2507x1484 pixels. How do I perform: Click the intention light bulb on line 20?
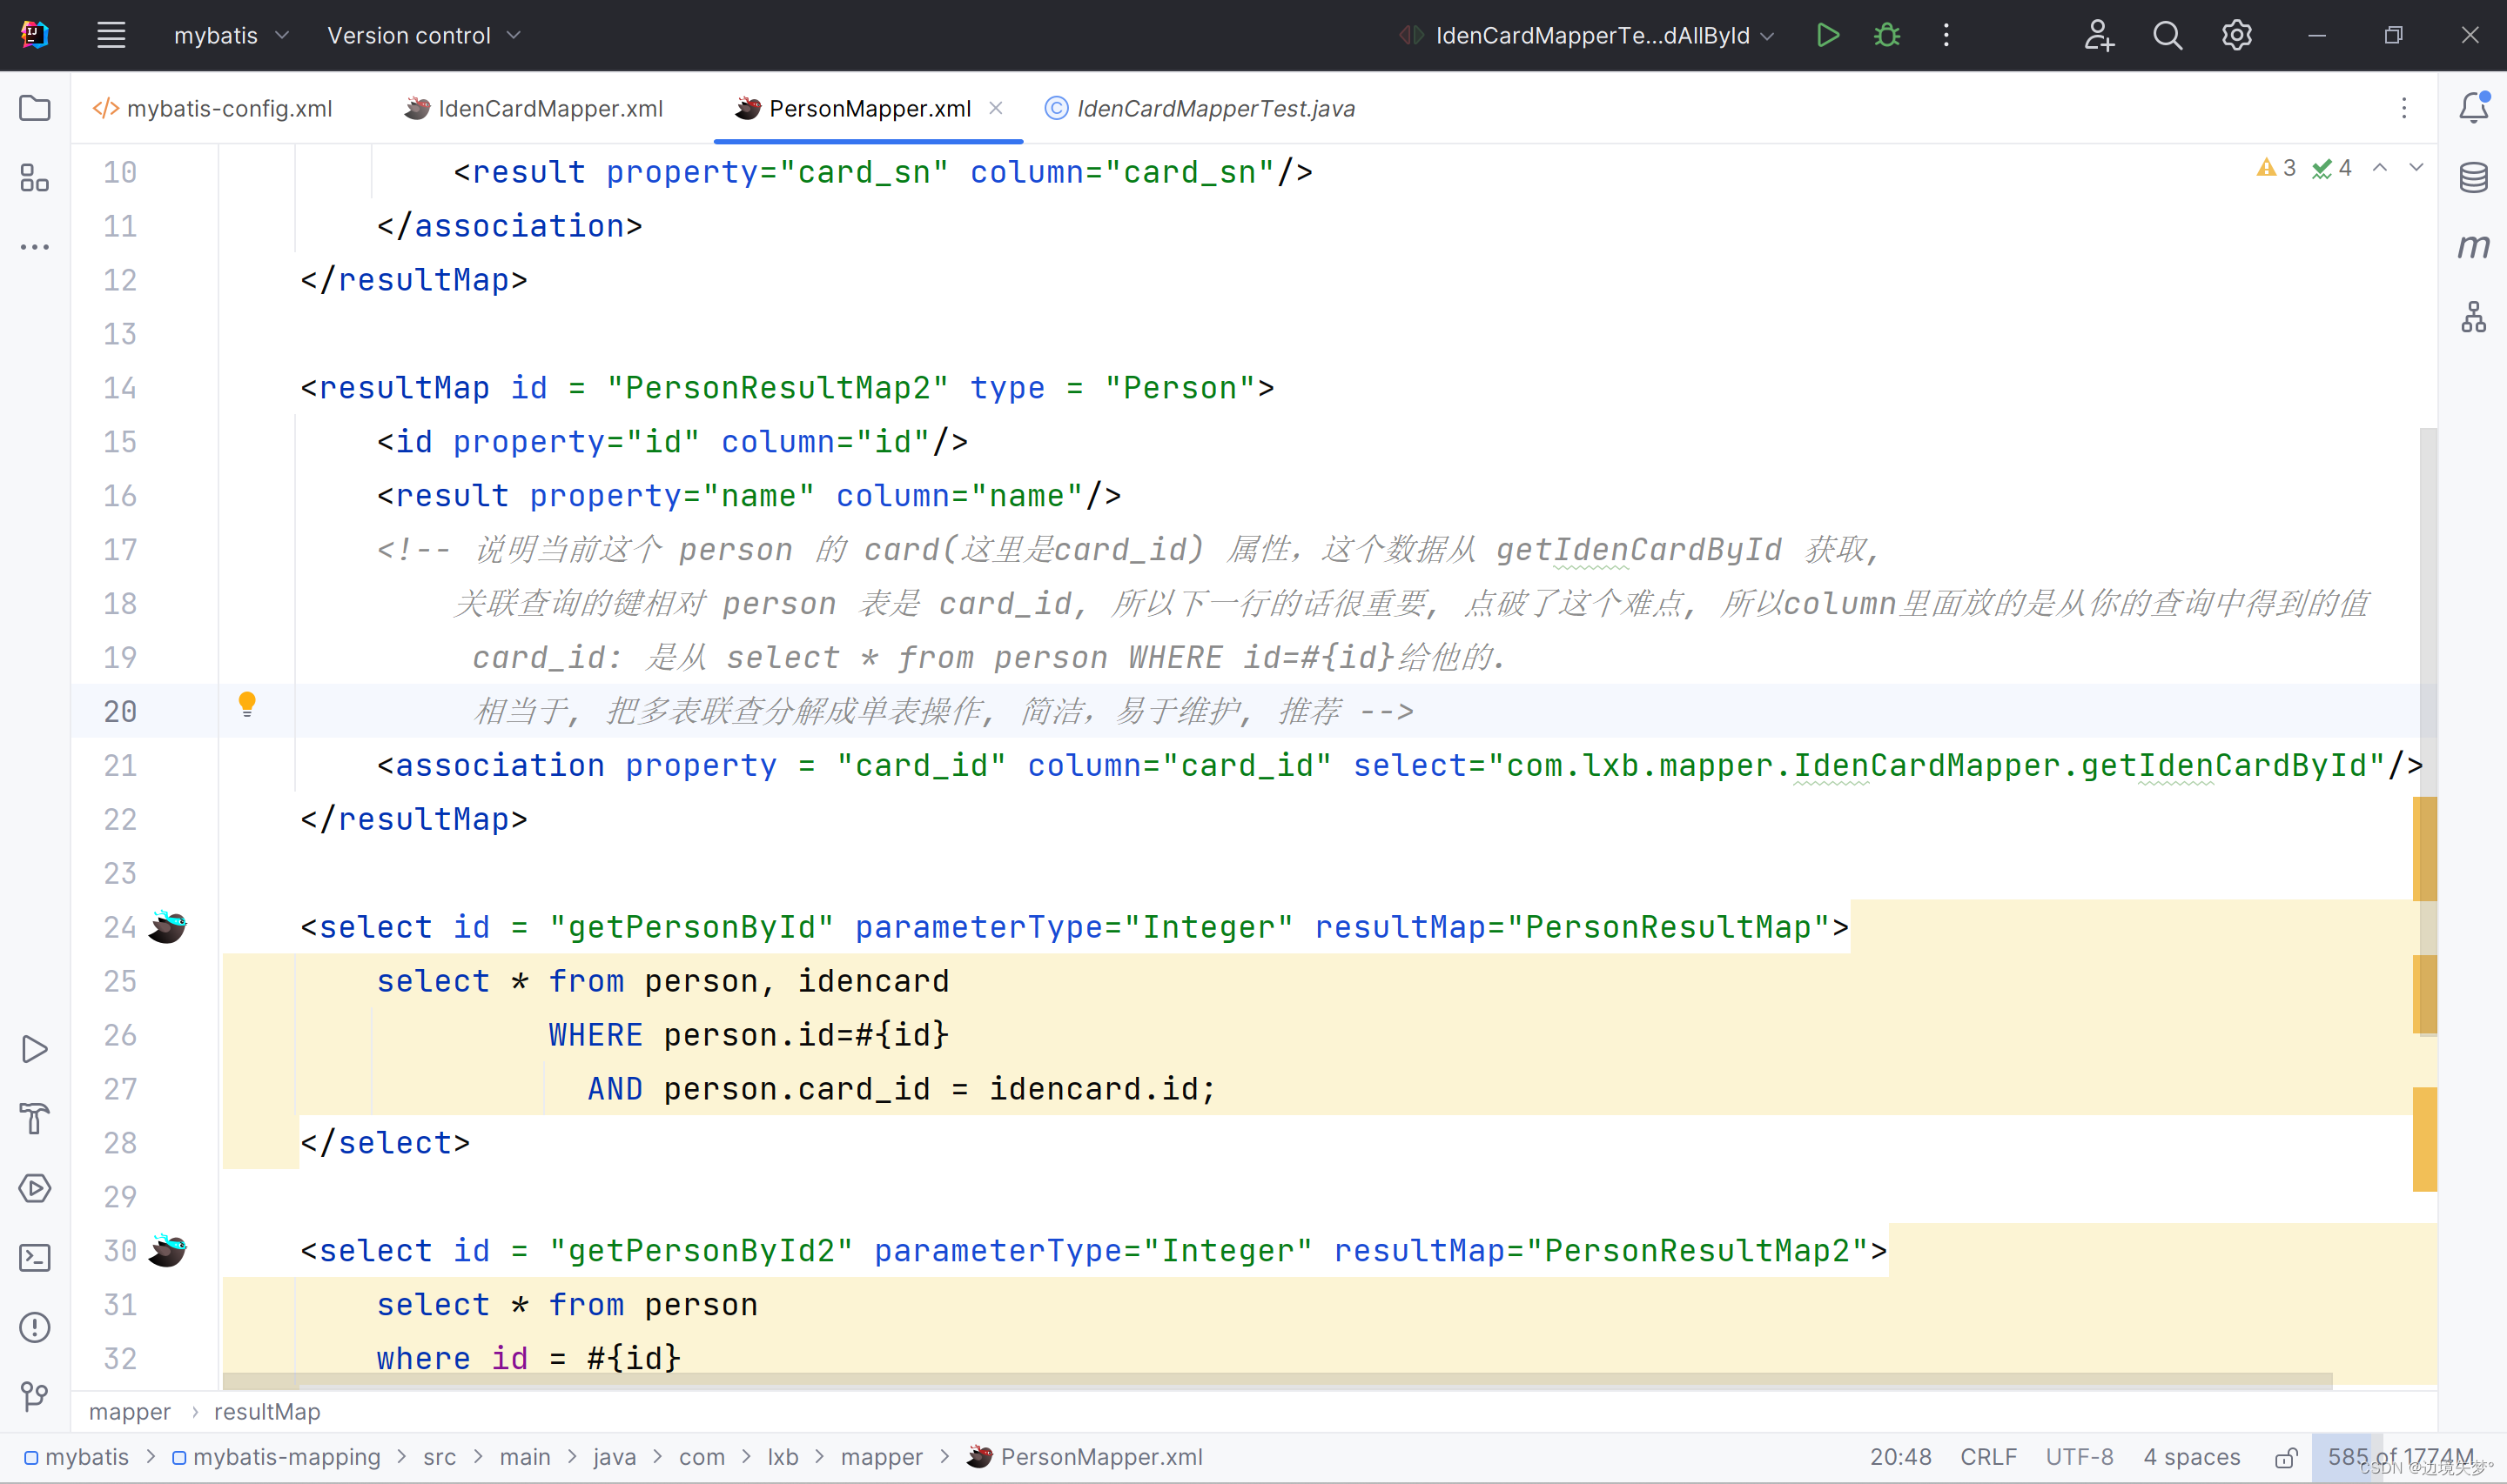point(247,705)
